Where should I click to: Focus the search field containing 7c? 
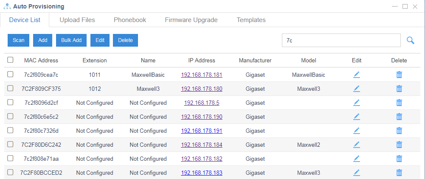(341, 40)
